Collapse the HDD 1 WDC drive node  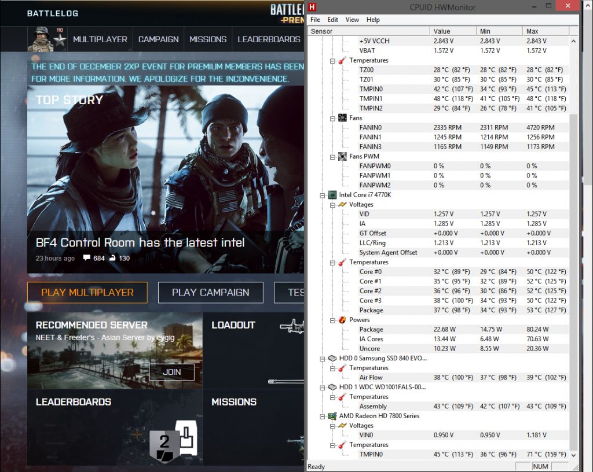point(323,388)
